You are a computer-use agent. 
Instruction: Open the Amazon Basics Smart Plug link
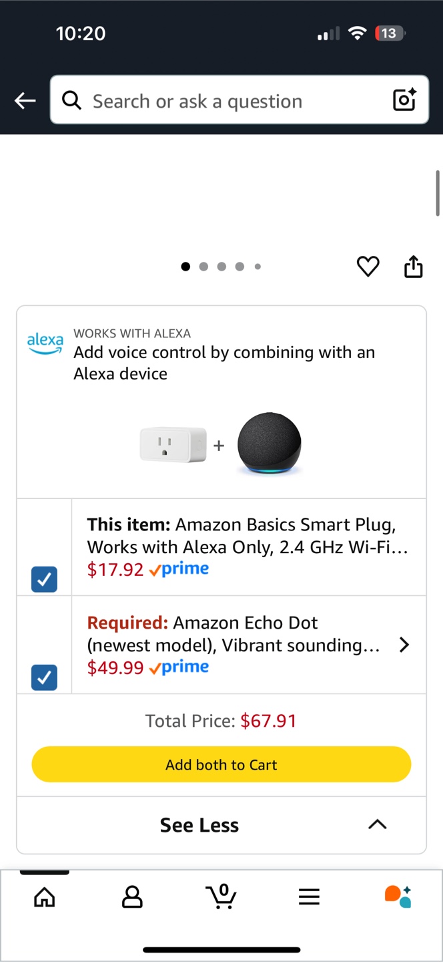(x=247, y=536)
